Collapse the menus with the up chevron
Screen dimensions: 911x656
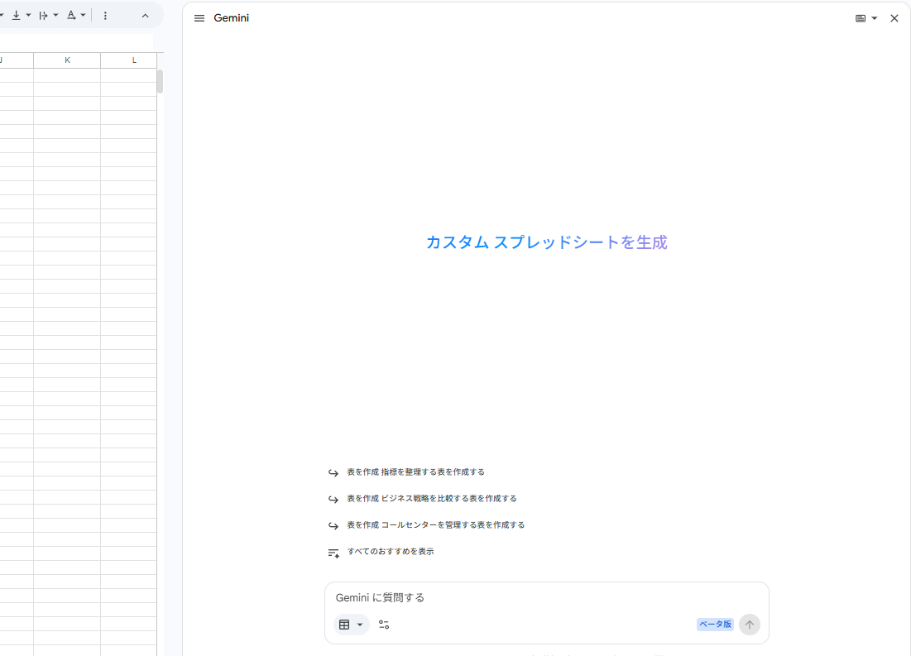pos(146,16)
